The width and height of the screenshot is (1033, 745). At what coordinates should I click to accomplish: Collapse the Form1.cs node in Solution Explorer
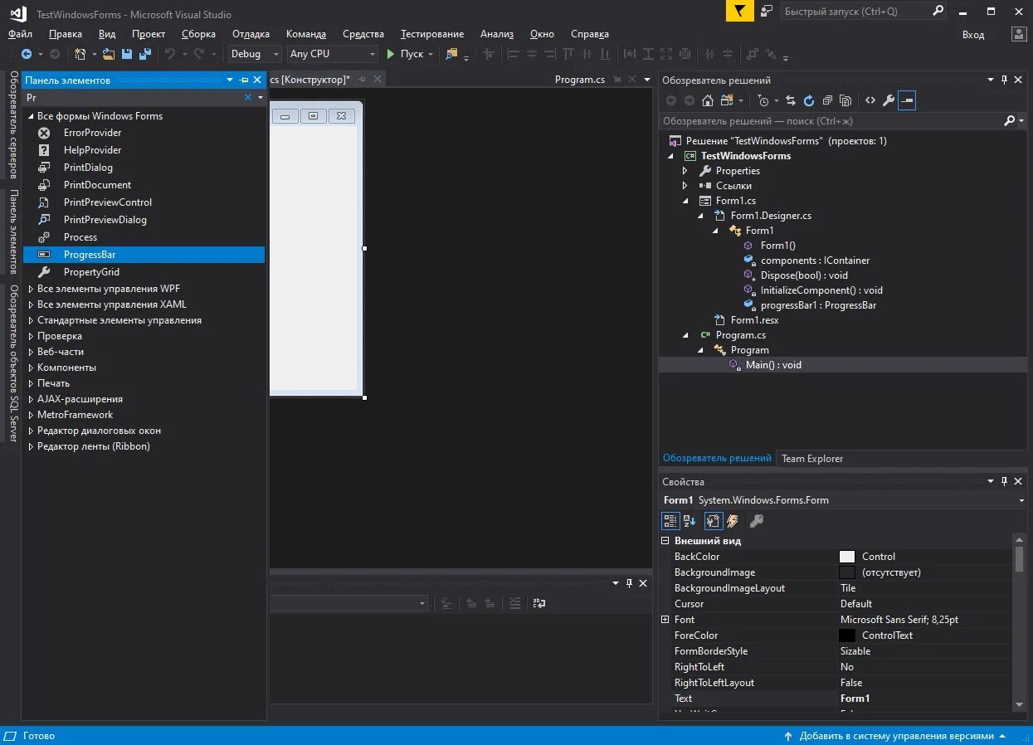pos(685,201)
